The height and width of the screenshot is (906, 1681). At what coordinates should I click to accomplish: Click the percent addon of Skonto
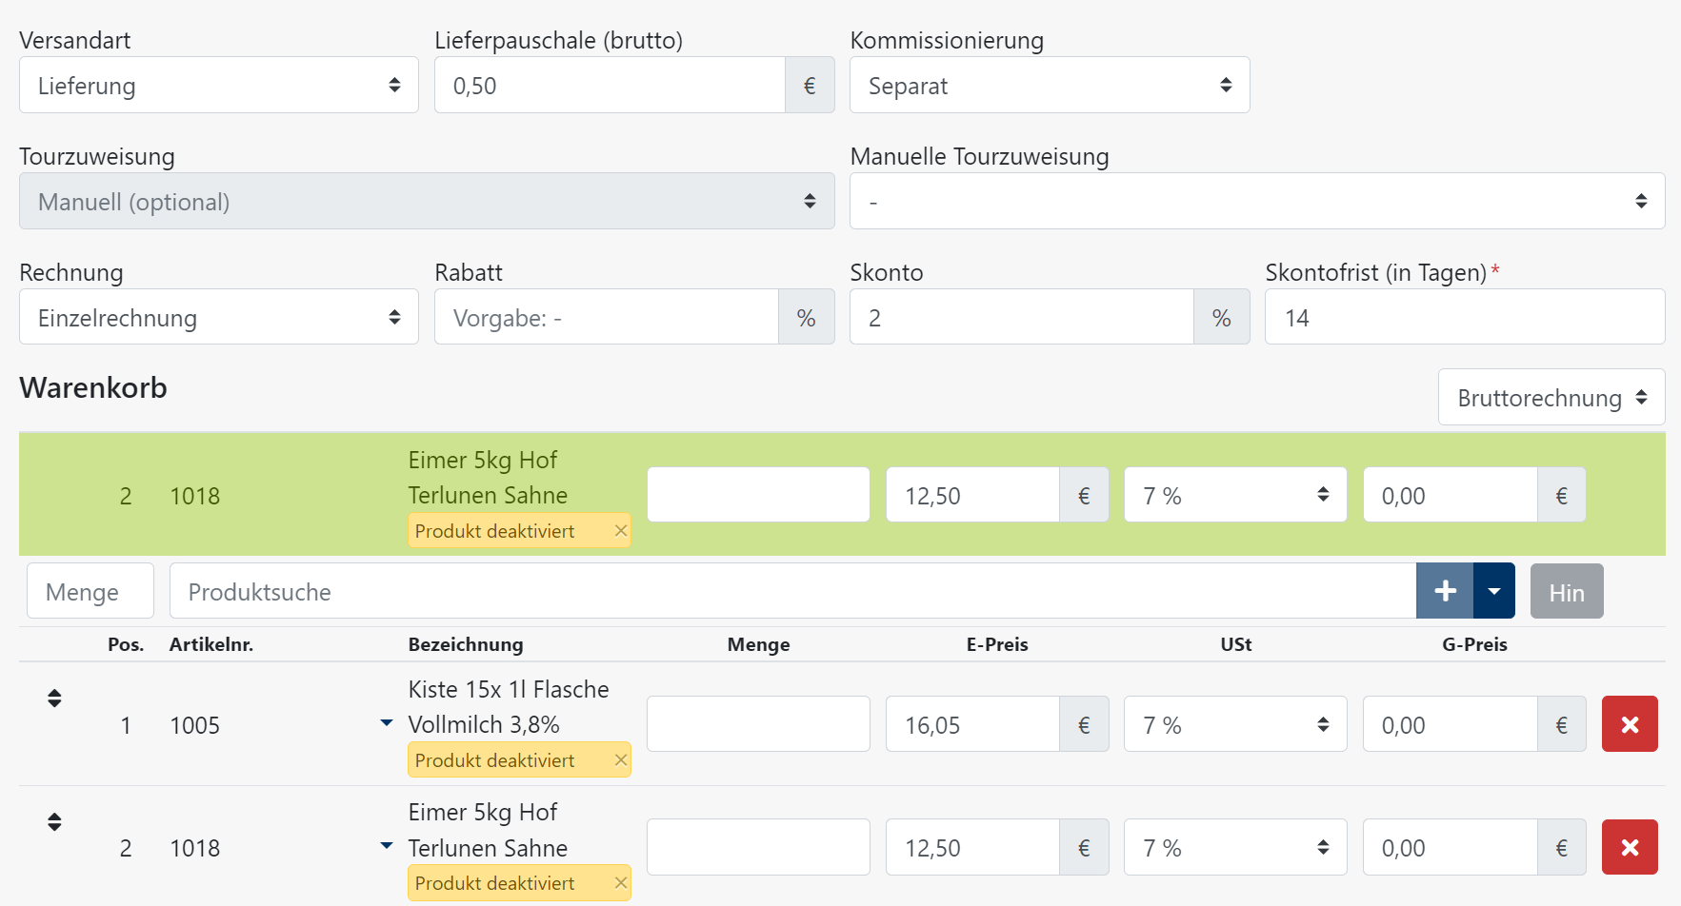tap(1222, 317)
